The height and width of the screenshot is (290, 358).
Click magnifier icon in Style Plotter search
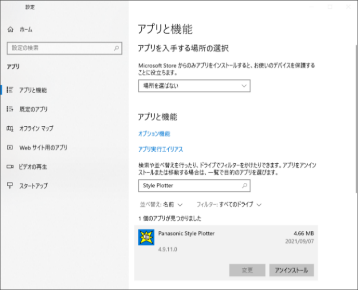click(244, 185)
